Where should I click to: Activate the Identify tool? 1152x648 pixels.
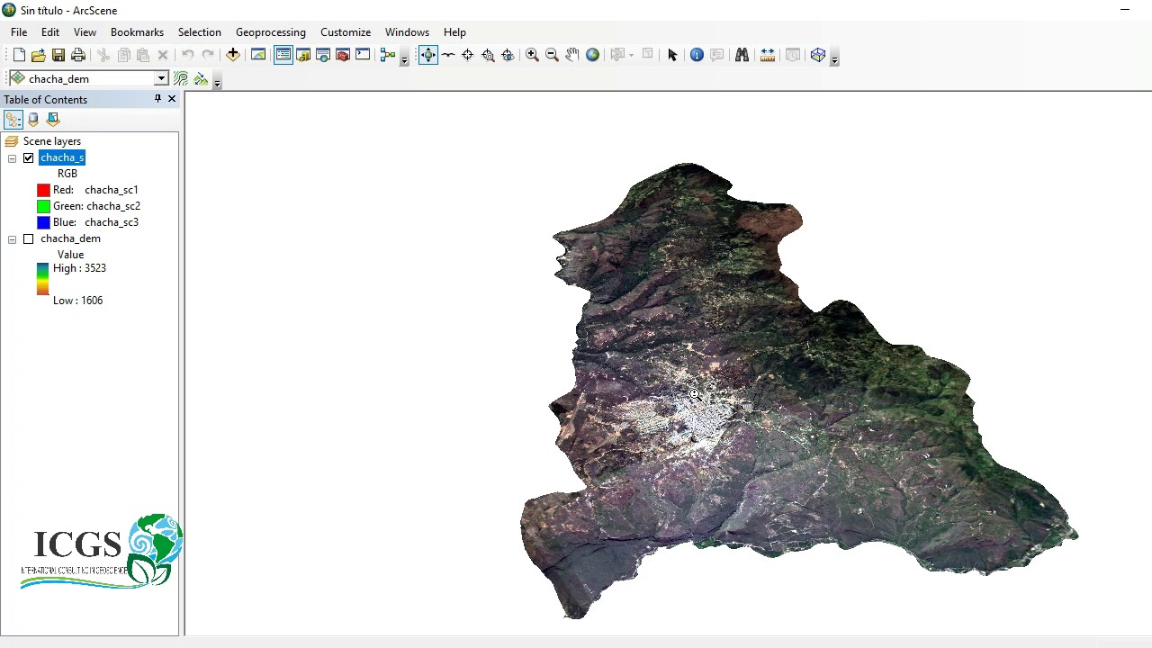click(x=697, y=55)
